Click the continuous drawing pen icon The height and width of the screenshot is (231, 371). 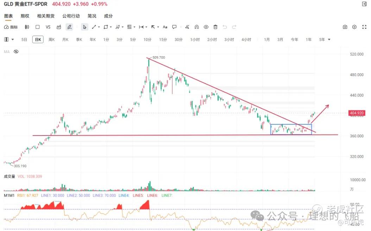(x=187, y=27)
